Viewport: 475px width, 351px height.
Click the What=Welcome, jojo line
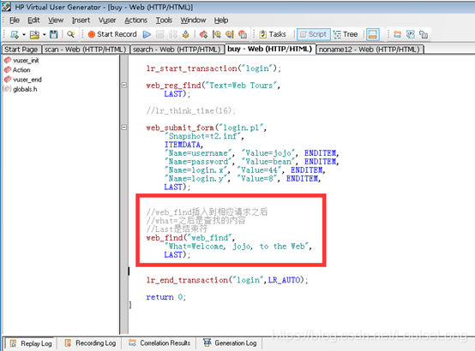pos(237,247)
